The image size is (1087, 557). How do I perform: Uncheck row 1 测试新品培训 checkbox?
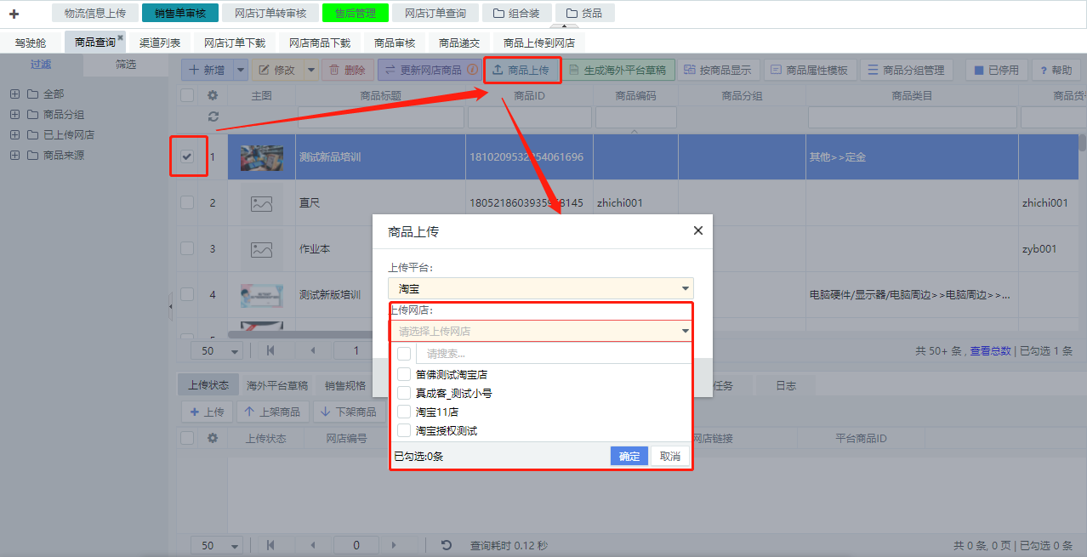(187, 156)
